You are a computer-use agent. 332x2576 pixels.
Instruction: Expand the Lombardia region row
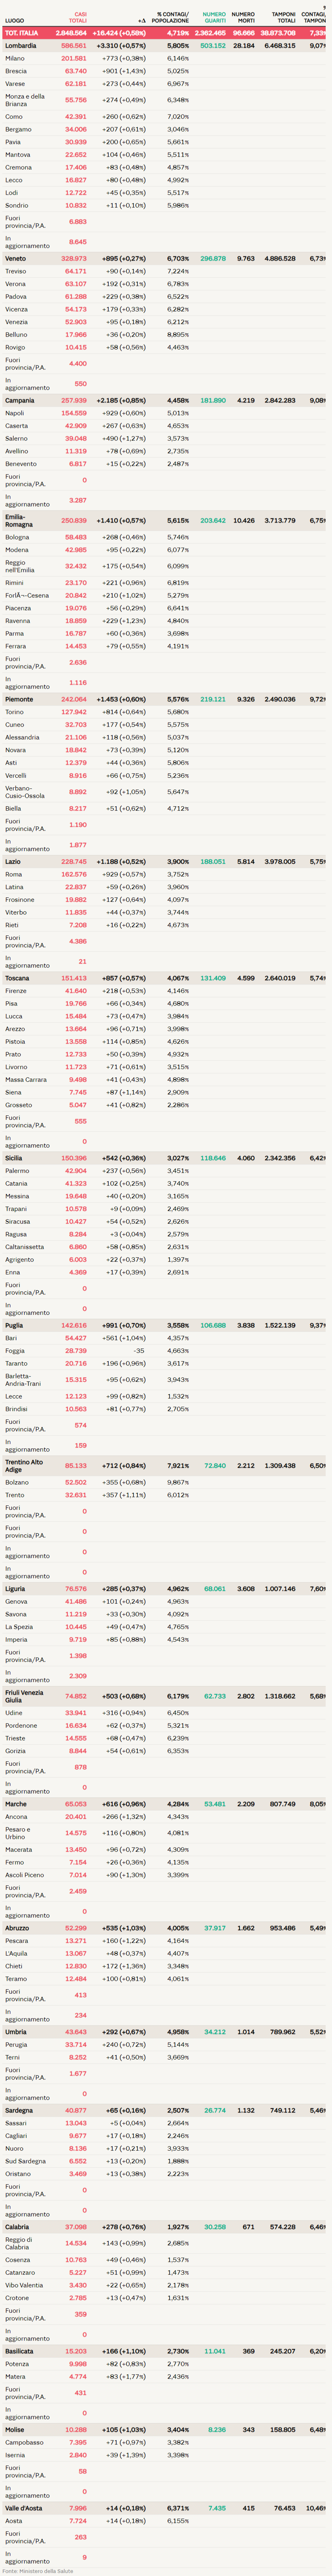tap(166, 46)
